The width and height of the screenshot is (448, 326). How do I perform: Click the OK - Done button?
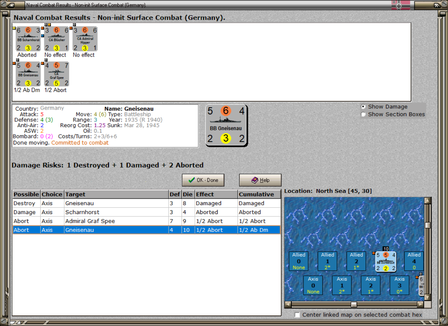(x=203, y=180)
